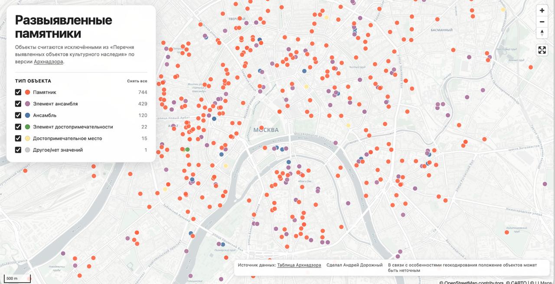Disable Элемент достопримечательности checkbox
The height and width of the screenshot is (284, 555).
(x=18, y=127)
